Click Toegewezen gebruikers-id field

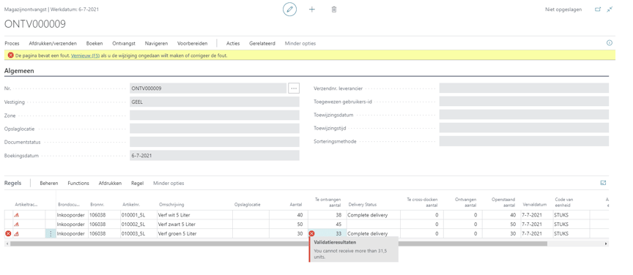coord(524,102)
